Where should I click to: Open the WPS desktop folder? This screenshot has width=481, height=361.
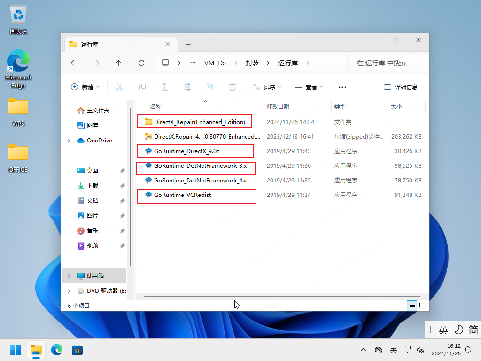[18, 112]
